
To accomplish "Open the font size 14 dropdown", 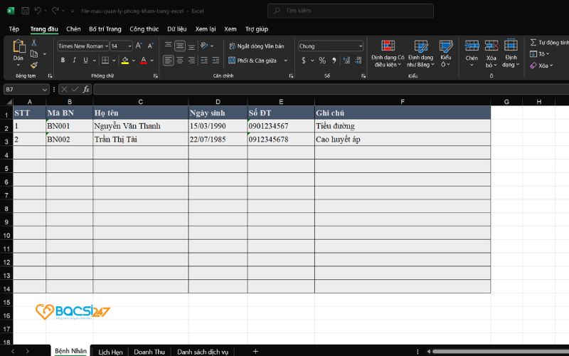I will pos(129,46).
